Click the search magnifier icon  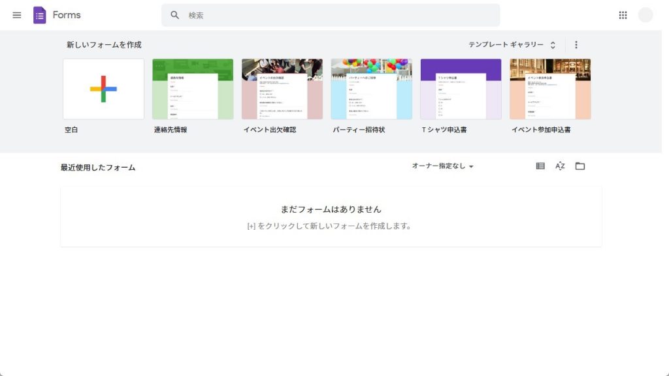click(x=175, y=16)
